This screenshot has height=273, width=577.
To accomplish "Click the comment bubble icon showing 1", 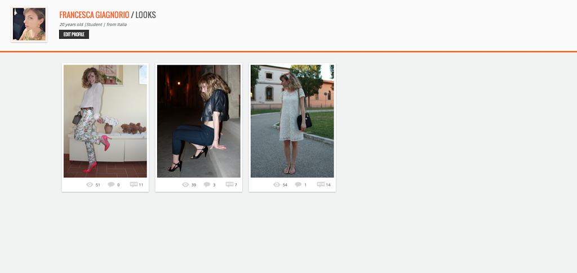I will [298, 185].
